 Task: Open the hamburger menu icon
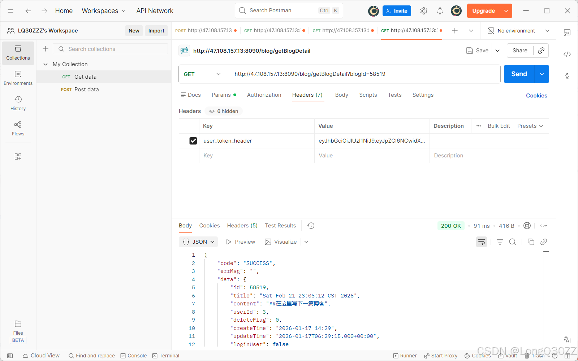[x=10, y=11]
